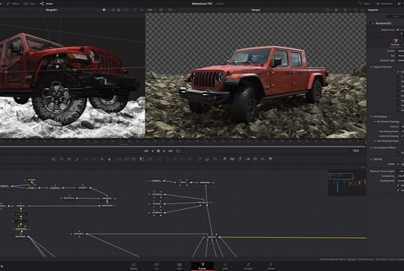Image resolution: width=404 pixels, height=271 pixels.
Task: Toggle Enable Anti-Aliasing checkbox
Action: click(402, 136)
